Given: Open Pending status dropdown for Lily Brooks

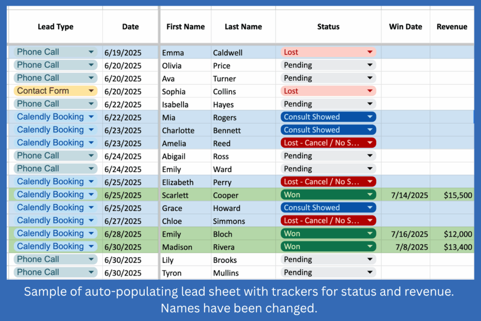Looking at the screenshot, I should (370, 259).
